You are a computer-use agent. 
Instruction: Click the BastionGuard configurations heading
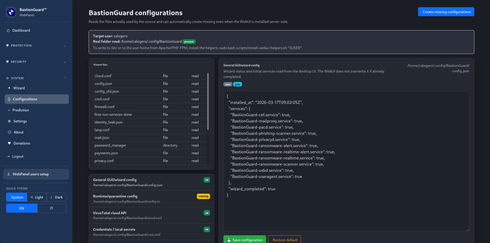tap(135, 13)
